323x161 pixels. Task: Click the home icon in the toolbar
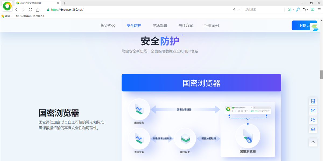tap(38, 9)
